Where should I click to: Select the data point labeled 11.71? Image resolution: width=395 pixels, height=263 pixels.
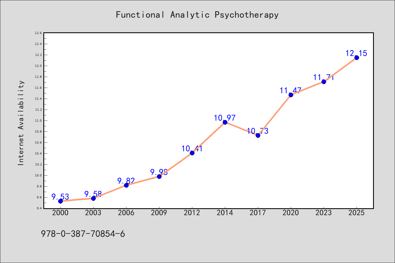[x=324, y=82]
